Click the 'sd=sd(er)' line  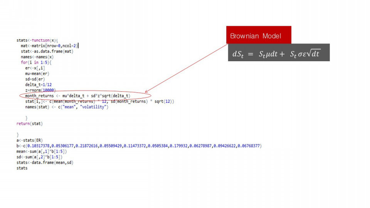35,79
